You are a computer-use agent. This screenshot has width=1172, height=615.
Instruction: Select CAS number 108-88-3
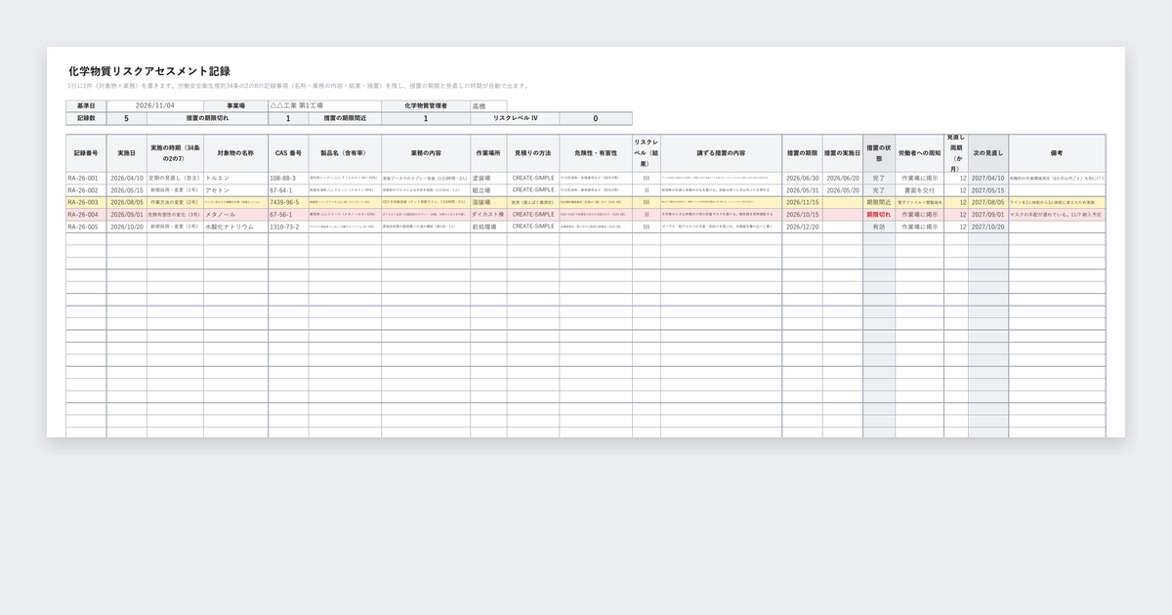(x=288, y=179)
